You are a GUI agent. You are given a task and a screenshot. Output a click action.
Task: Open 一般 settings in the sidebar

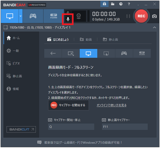click(x=21, y=51)
